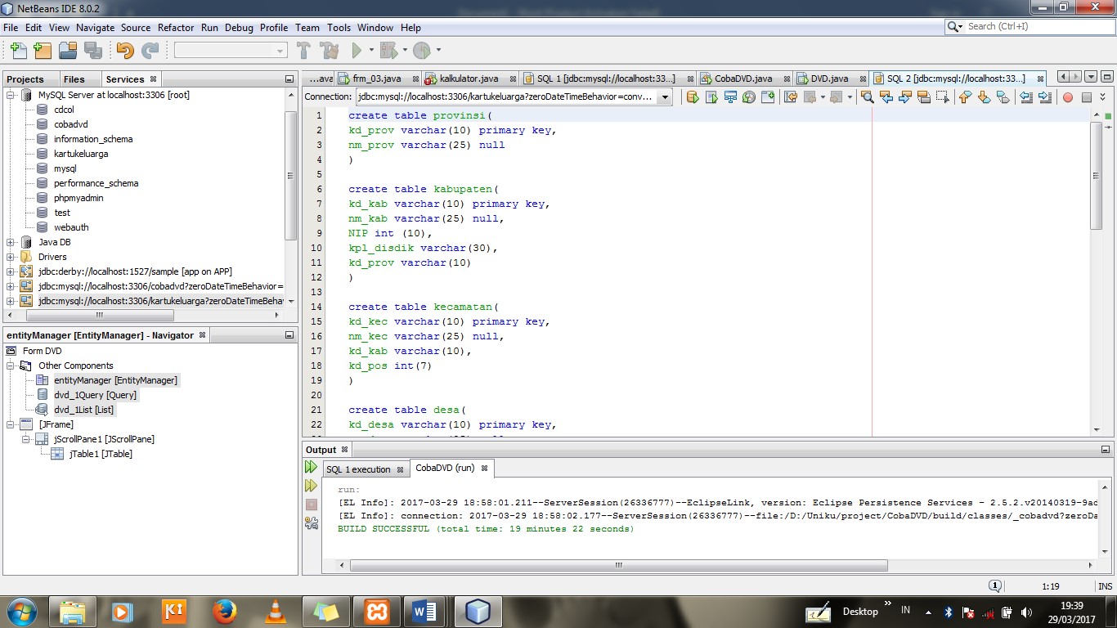Click the Build Project hammer icon
Viewport: 1117px width, 628px height.
pos(303,51)
